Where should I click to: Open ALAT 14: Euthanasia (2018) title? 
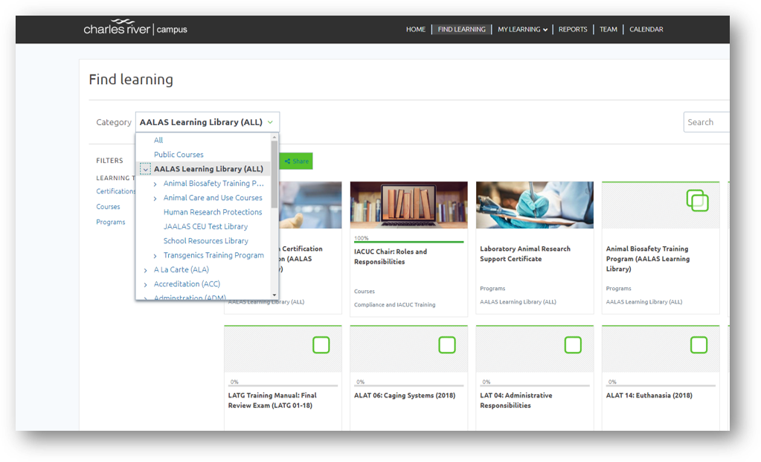[649, 396]
